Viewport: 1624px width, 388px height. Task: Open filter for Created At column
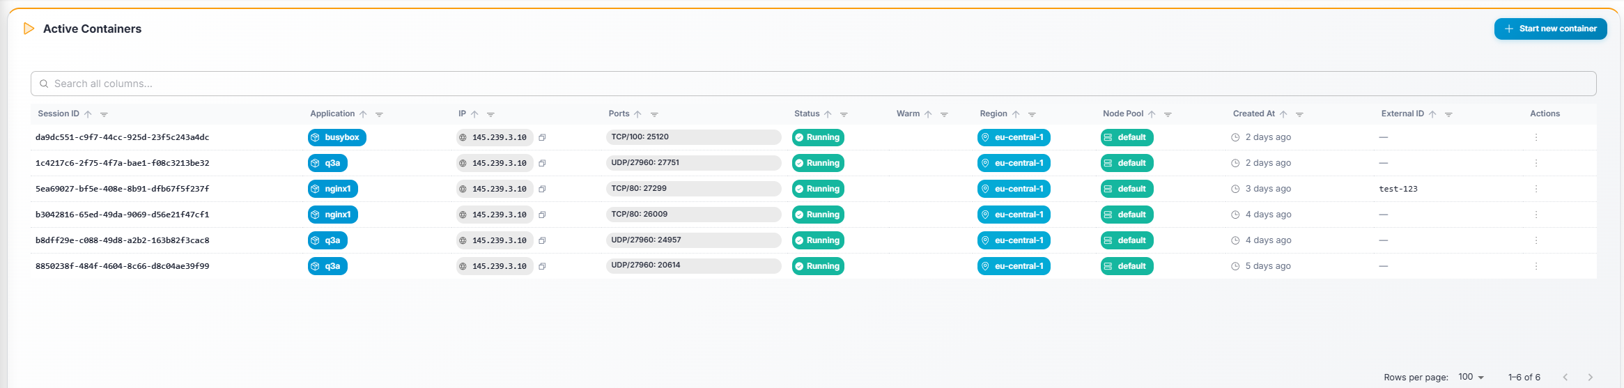1299,114
